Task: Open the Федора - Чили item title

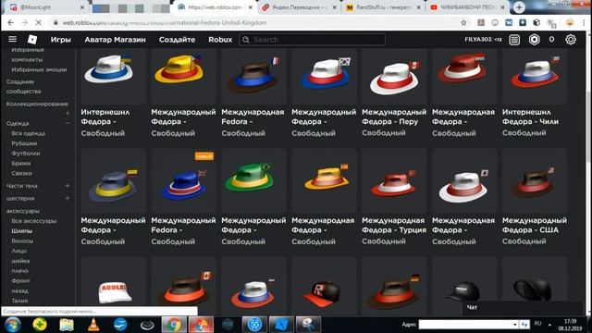Action: pyautogui.click(x=530, y=117)
